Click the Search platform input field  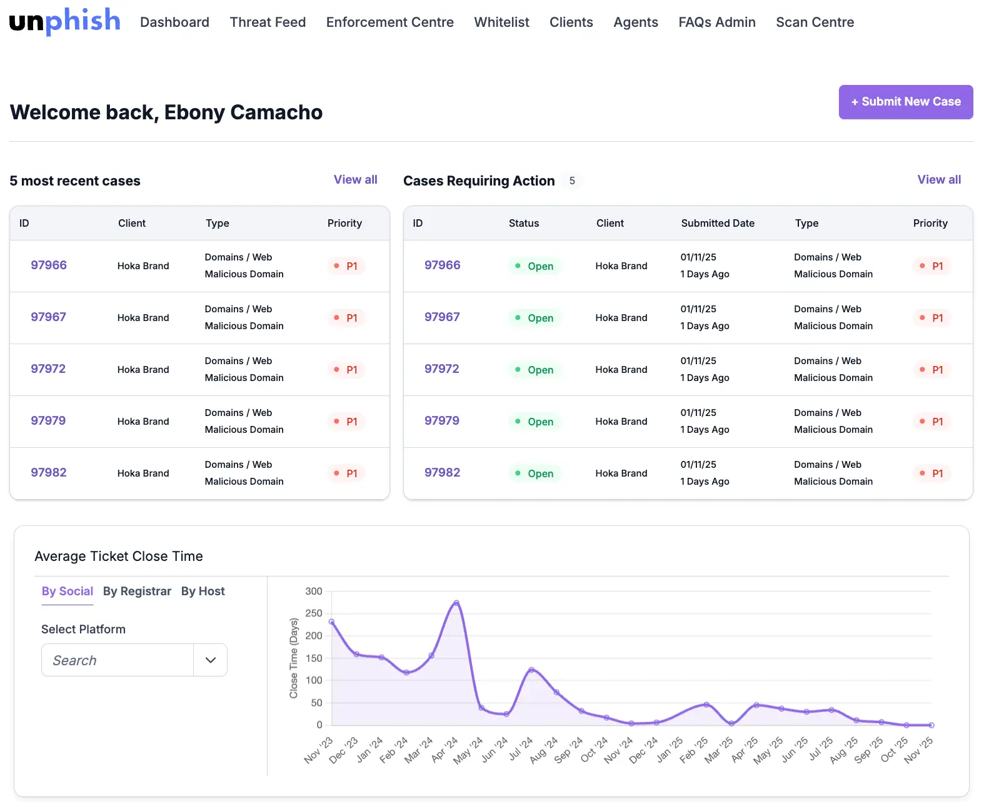[118, 660]
